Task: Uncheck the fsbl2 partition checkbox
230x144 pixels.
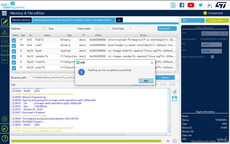Action: click(x=14, y=40)
